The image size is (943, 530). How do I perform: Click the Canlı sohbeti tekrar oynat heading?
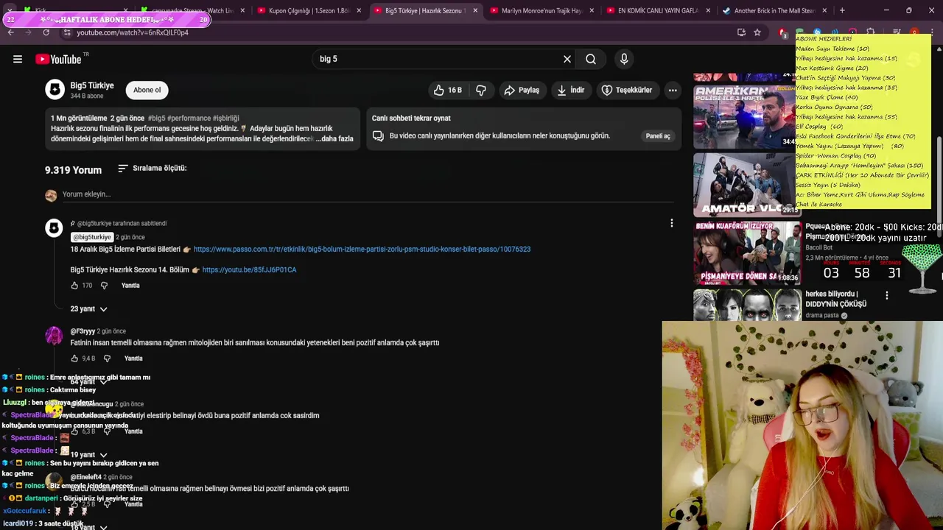pyautogui.click(x=411, y=119)
